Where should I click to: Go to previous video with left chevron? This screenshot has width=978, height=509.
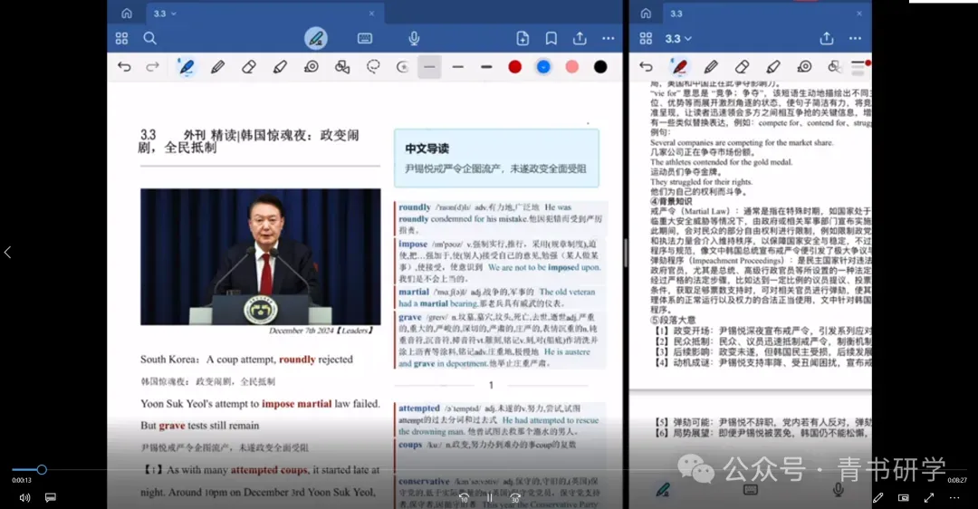click(x=7, y=252)
